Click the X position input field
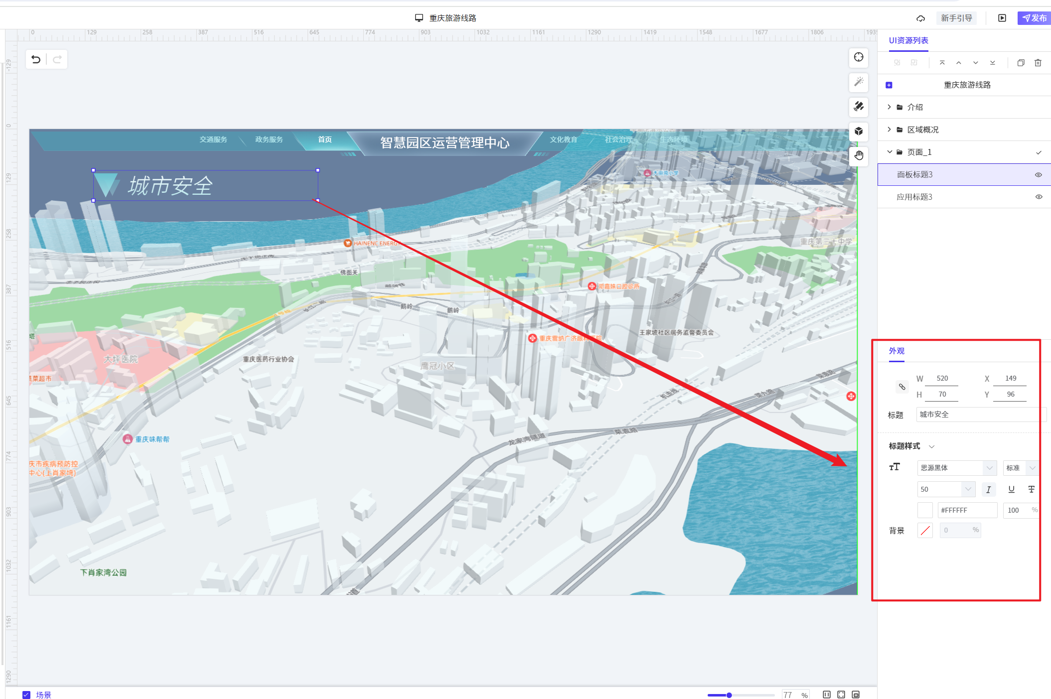Screen dimensions: 1051x699 [1010, 379]
